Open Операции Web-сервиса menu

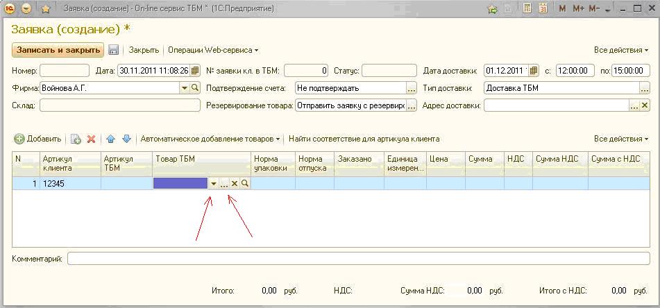213,50
